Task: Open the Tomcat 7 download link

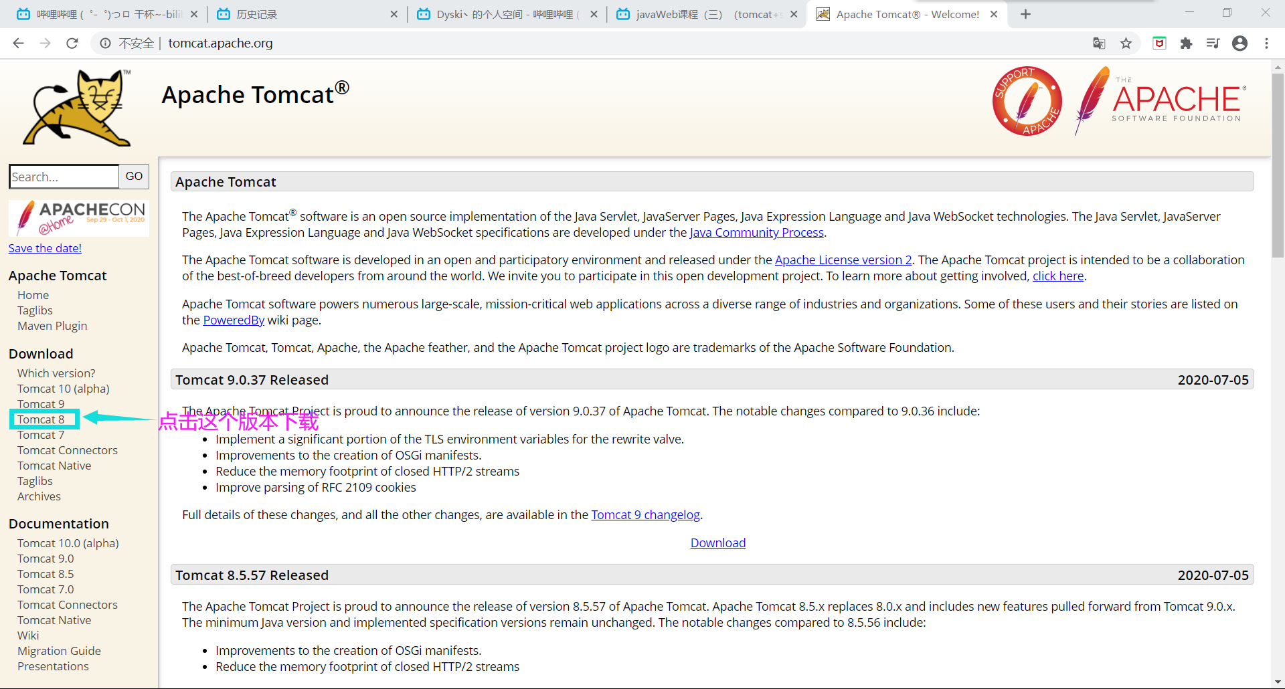Action: pyautogui.click(x=41, y=435)
